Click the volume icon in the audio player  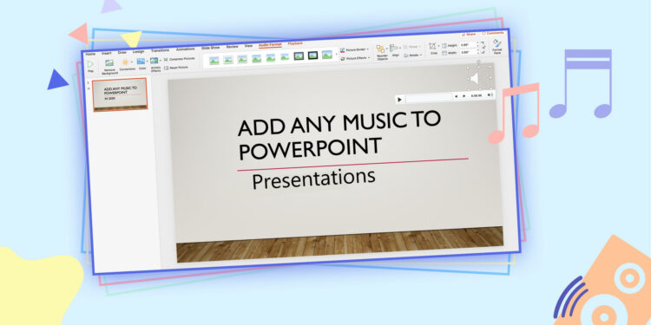(x=490, y=94)
